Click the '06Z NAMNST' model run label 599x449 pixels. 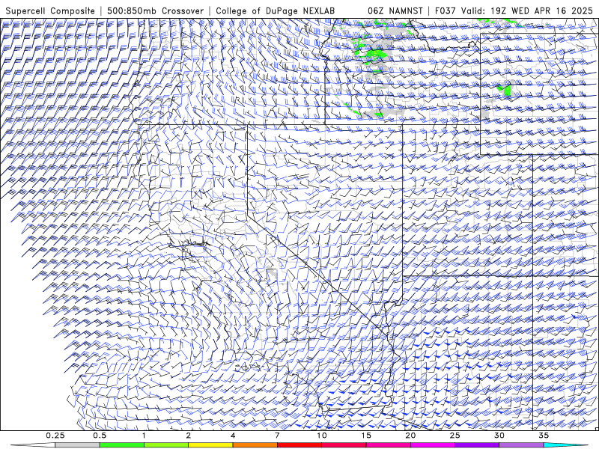(395, 10)
